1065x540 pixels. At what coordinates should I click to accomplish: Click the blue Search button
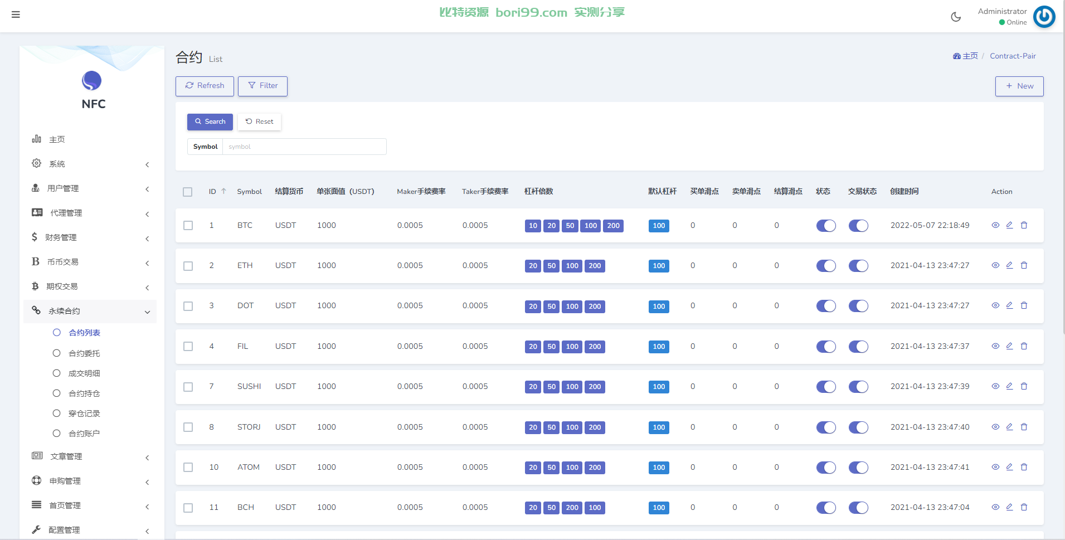(210, 121)
